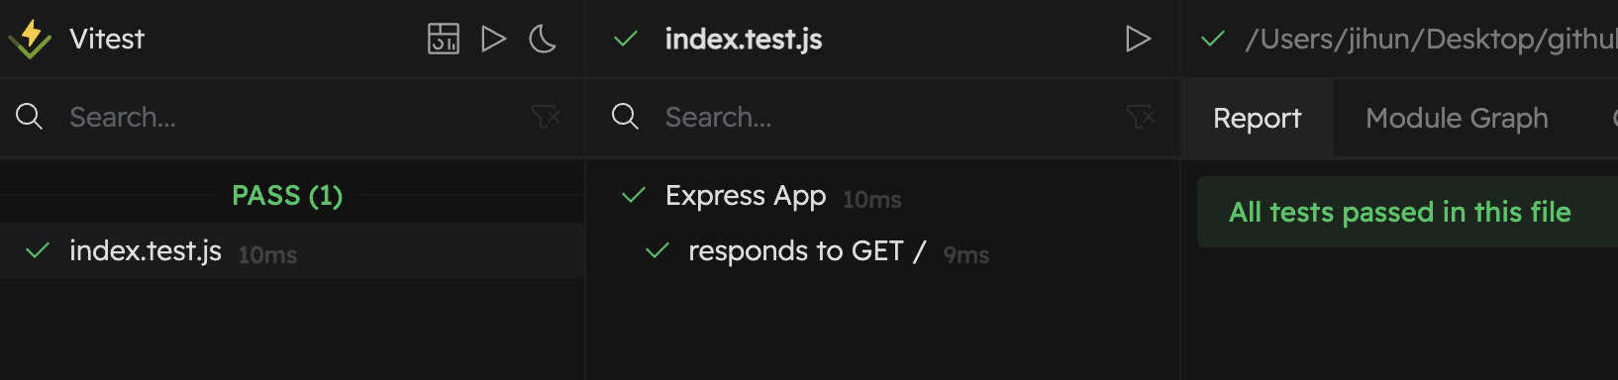Clear filter in left search bar
The image size is (1618, 380).
coord(546,117)
